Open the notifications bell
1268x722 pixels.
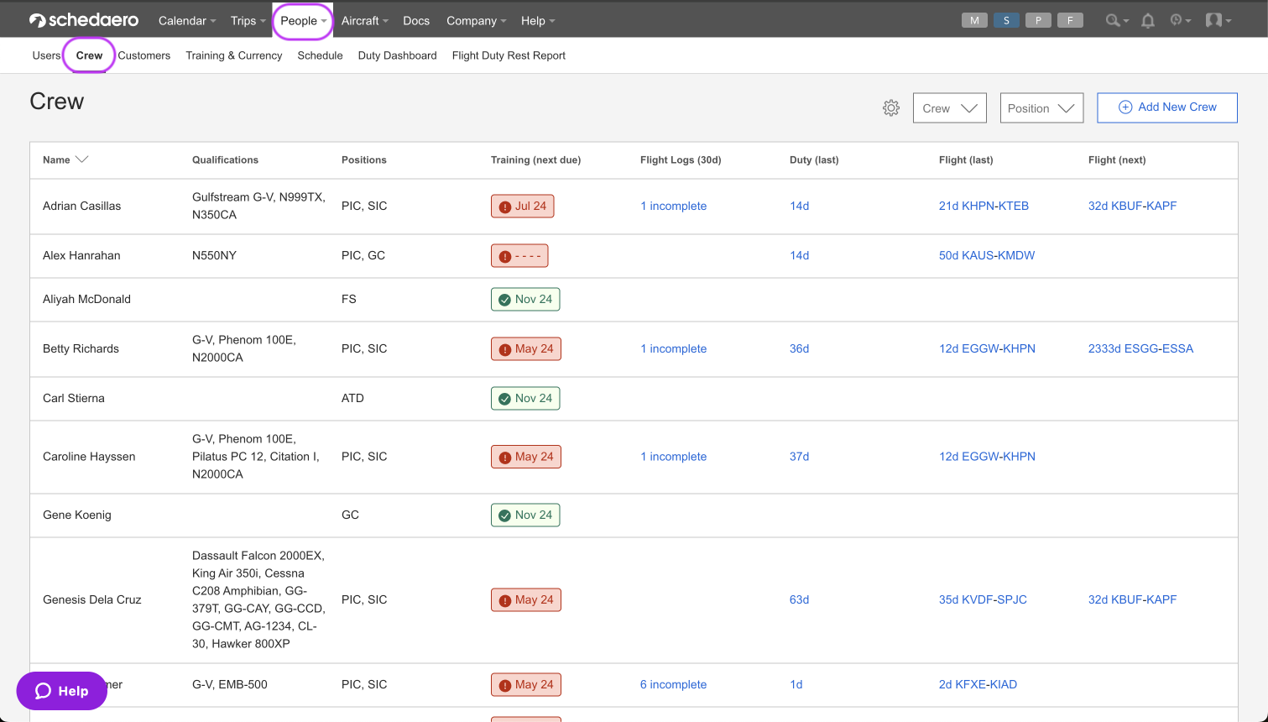1148,20
